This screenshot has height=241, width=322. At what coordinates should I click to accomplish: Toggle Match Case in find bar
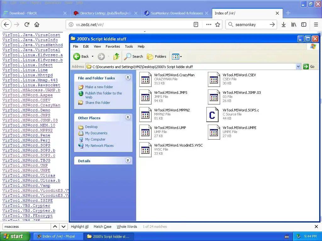pos(103,227)
